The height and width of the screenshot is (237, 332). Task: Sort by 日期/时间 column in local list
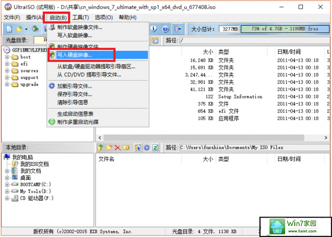[x=288, y=159]
